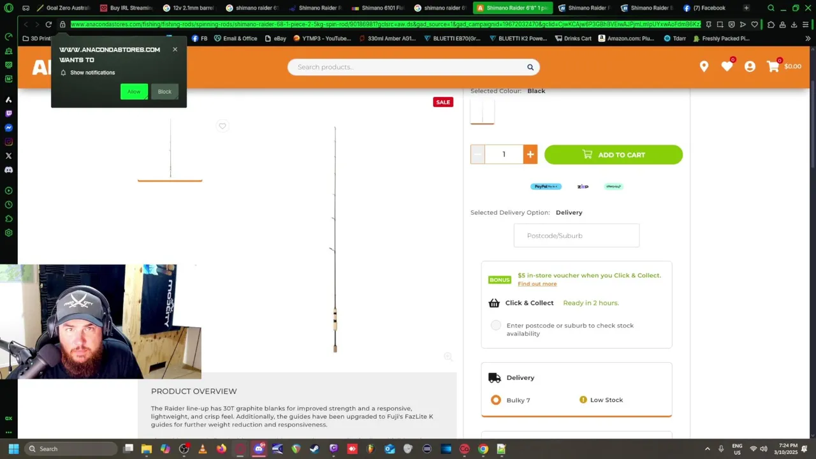Open BLUETTI K2 Power bookmark

[518, 38]
